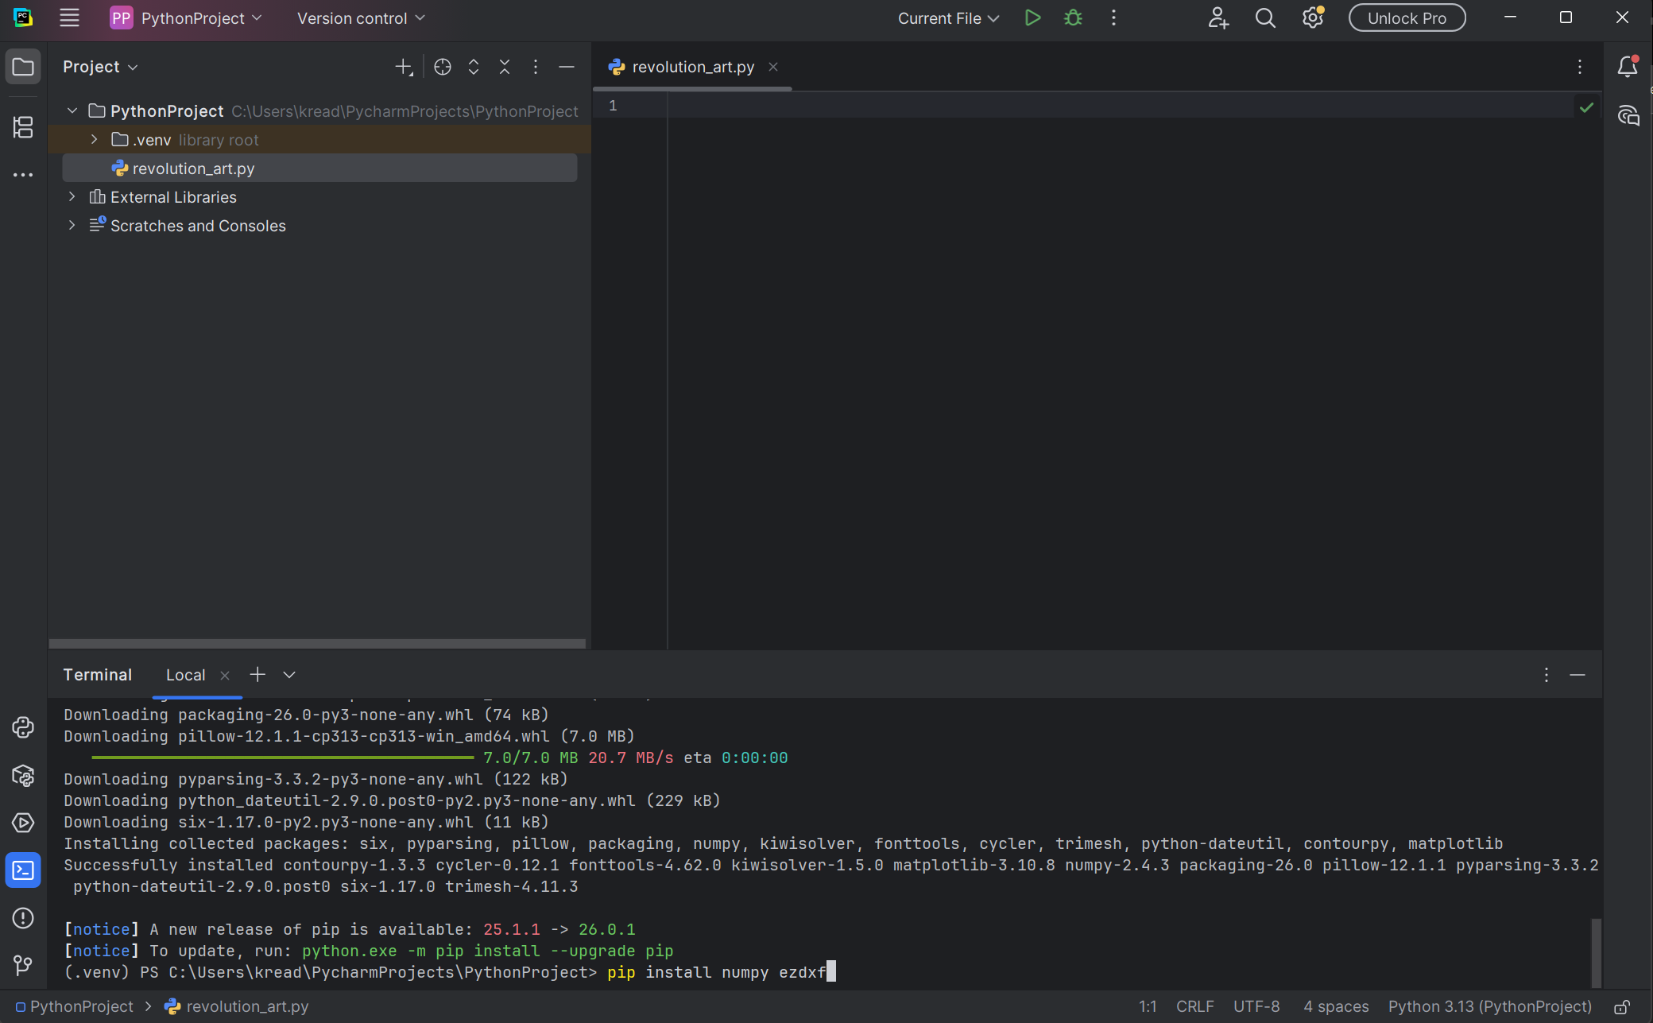The width and height of the screenshot is (1653, 1023).
Task: Open the Git tool window
Action: (x=23, y=966)
